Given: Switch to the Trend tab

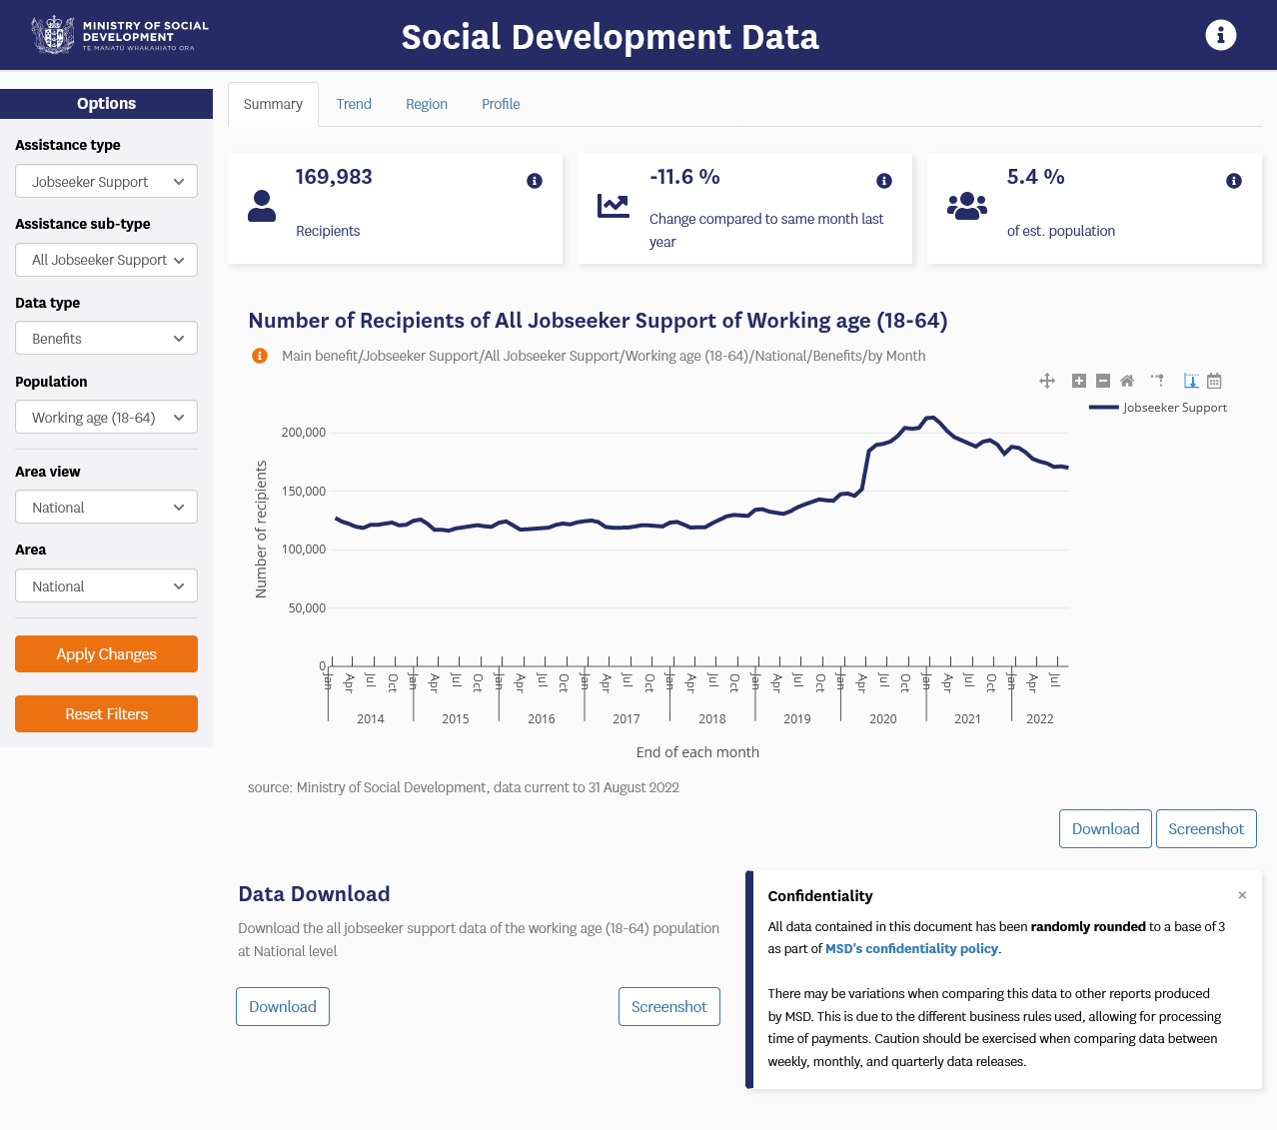Looking at the screenshot, I should tap(354, 104).
